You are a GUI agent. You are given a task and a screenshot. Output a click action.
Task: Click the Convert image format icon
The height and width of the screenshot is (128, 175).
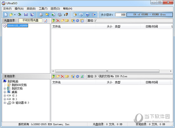pos(47,15)
